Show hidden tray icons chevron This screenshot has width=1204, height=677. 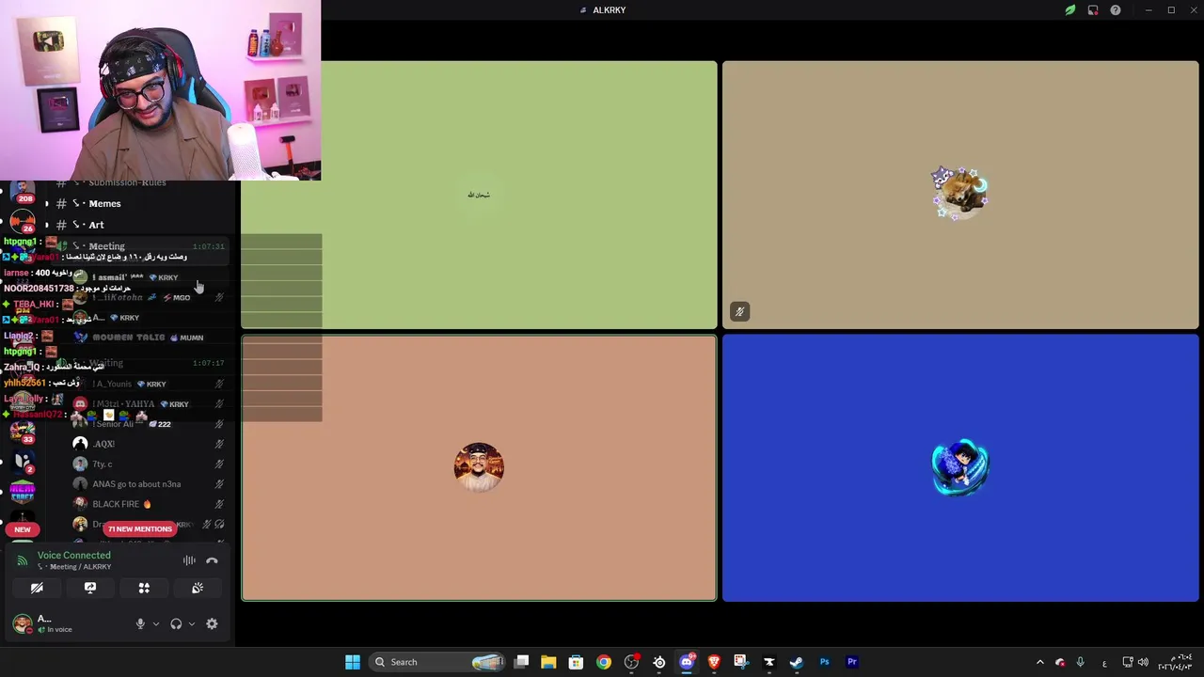tap(1039, 662)
